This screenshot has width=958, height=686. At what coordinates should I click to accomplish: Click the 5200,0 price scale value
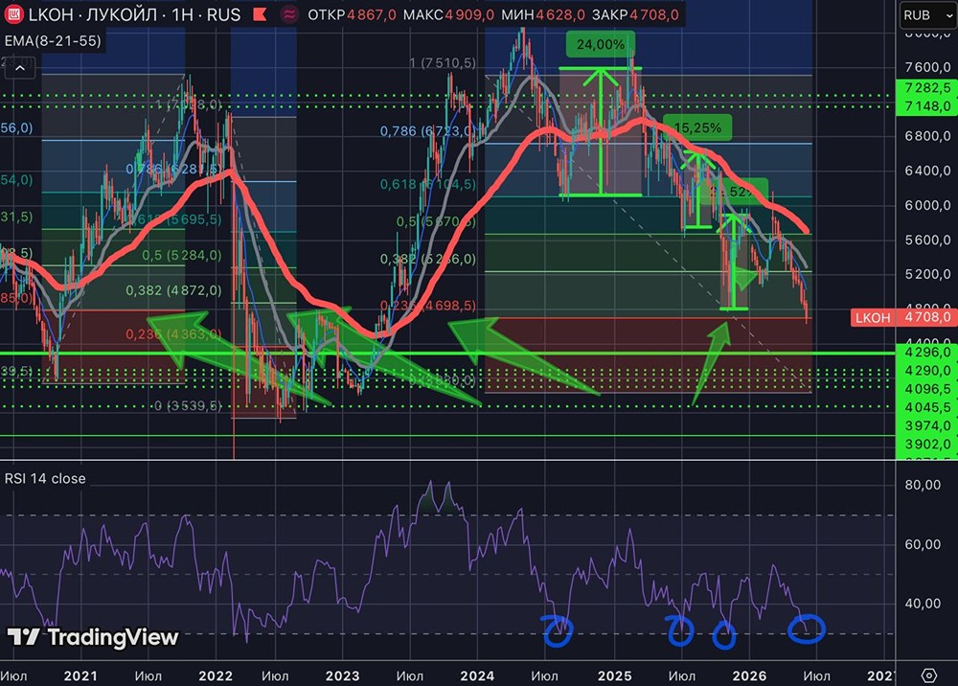pyautogui.click(x=927, y=274)
